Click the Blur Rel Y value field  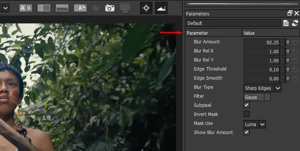tap(262, 61)
